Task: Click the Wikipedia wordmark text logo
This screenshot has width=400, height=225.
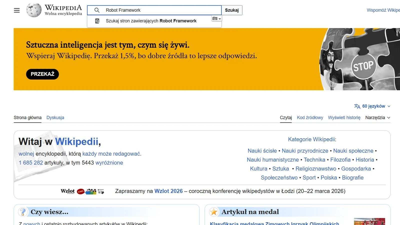Action: point(63,10)
